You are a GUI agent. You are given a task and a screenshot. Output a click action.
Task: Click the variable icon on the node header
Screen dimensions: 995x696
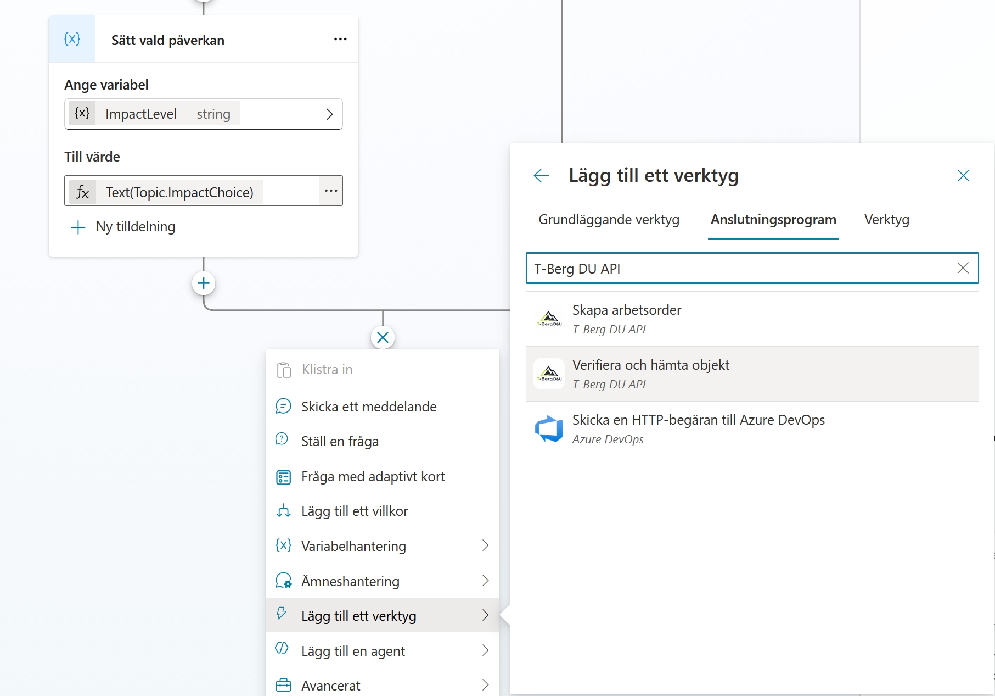click(72, 39)
